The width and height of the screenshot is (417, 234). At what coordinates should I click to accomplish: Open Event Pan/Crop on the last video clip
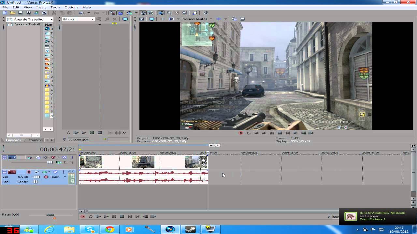click(205, 161)
